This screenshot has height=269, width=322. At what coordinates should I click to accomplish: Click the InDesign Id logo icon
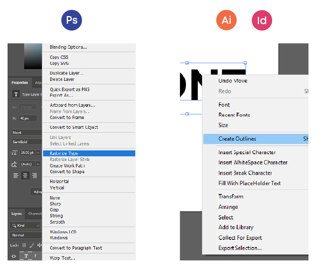pos(262,21)
